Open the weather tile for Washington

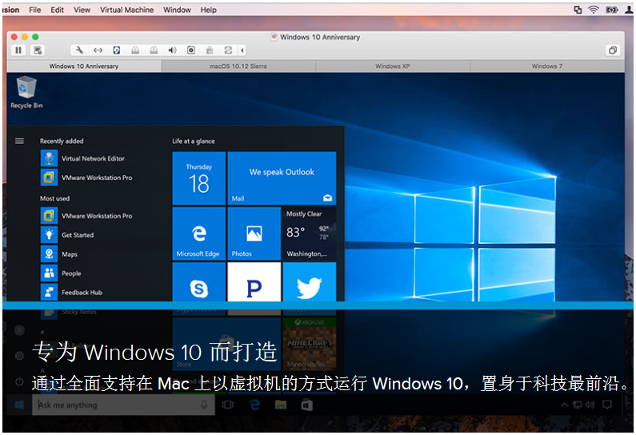pyautogui.click(x=310, y=233)
